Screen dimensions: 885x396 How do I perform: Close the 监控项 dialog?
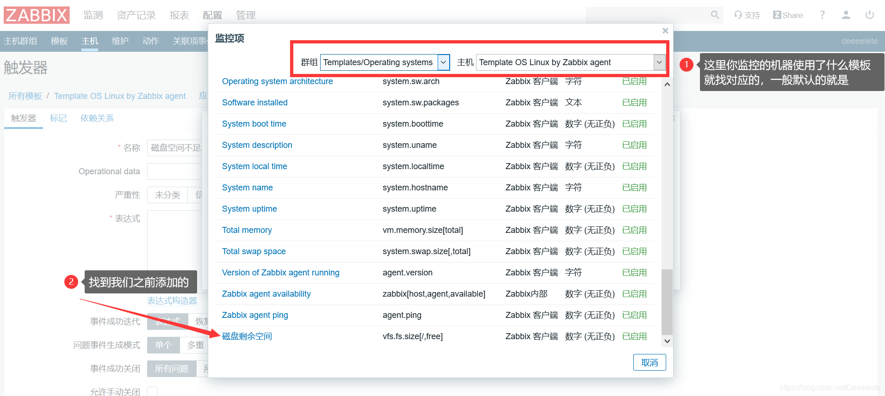coord(665,30)
